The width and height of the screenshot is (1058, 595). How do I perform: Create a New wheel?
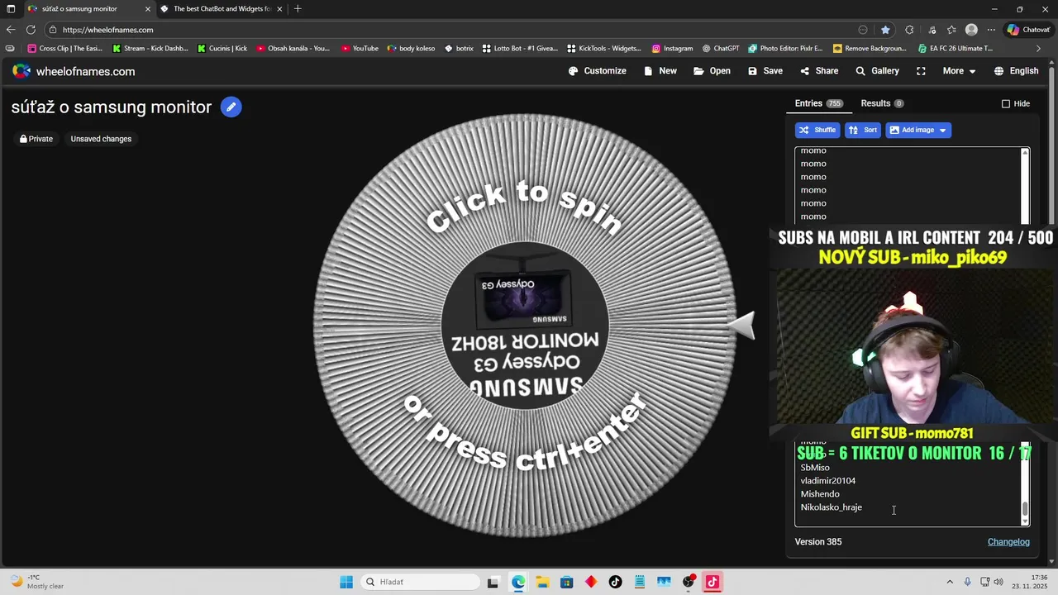click(660, 71)
